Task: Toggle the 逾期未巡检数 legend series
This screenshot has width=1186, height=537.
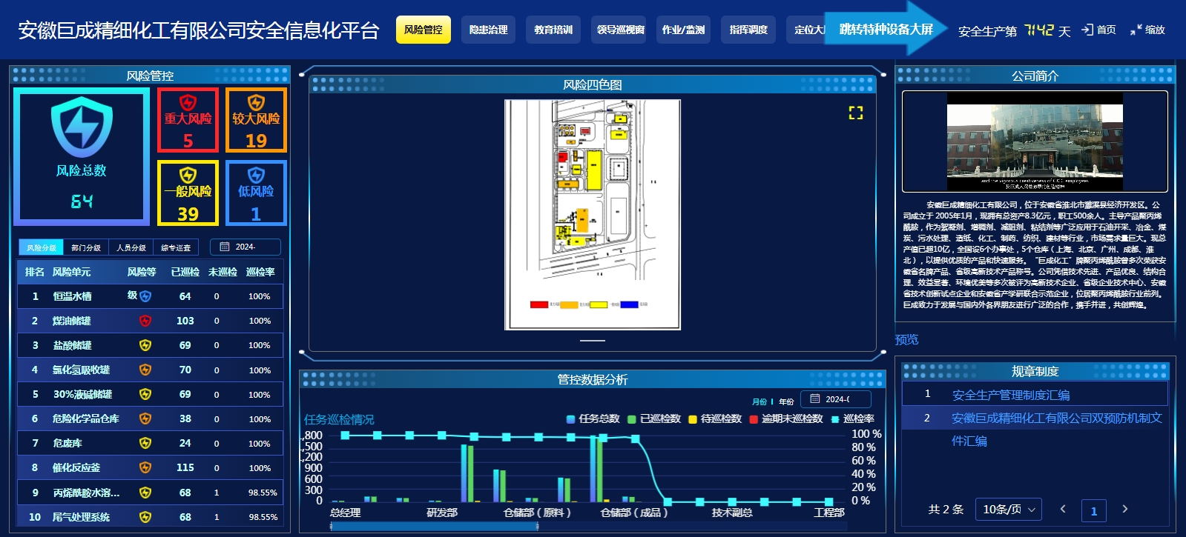Action: click(x=786, y=418)
